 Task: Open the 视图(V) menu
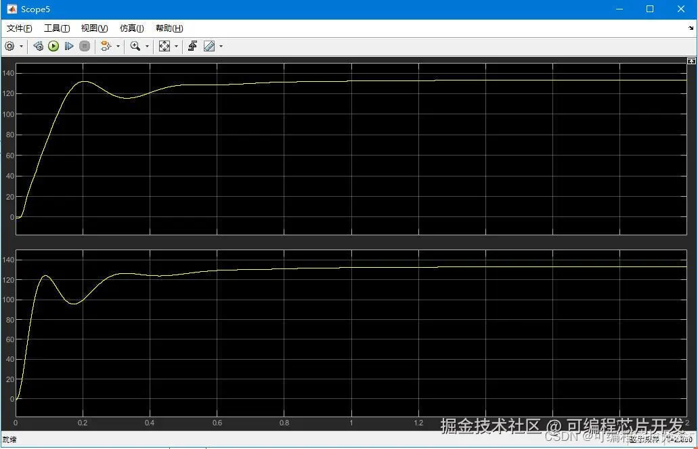pyautogui.click(x=94, y=28)
